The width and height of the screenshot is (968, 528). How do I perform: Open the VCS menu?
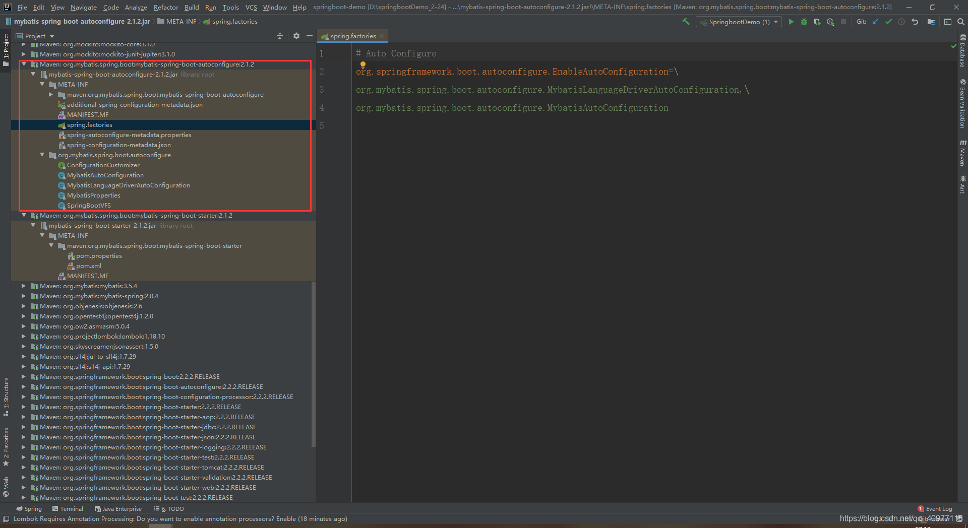tap(251, 7)
